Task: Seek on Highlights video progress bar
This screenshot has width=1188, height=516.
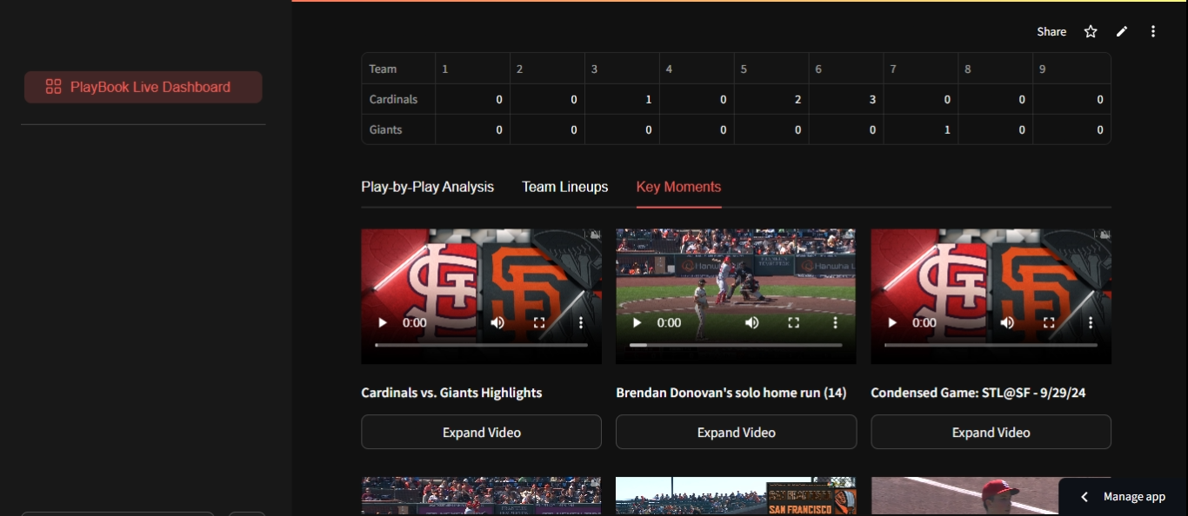Action: click(481, 345)
